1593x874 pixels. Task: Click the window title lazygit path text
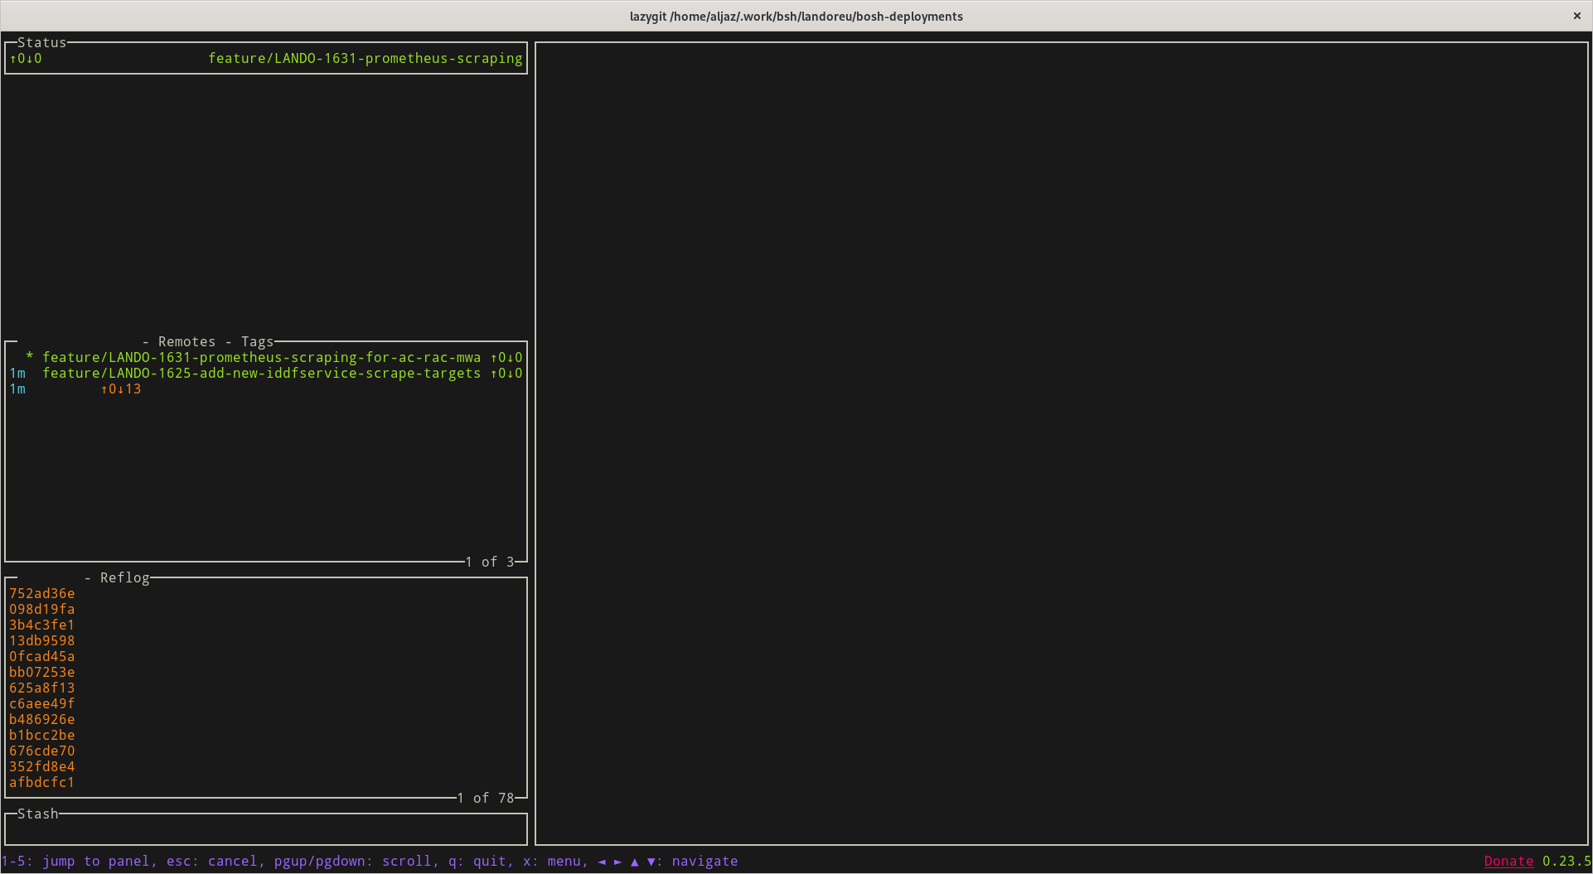click(796, 16)
